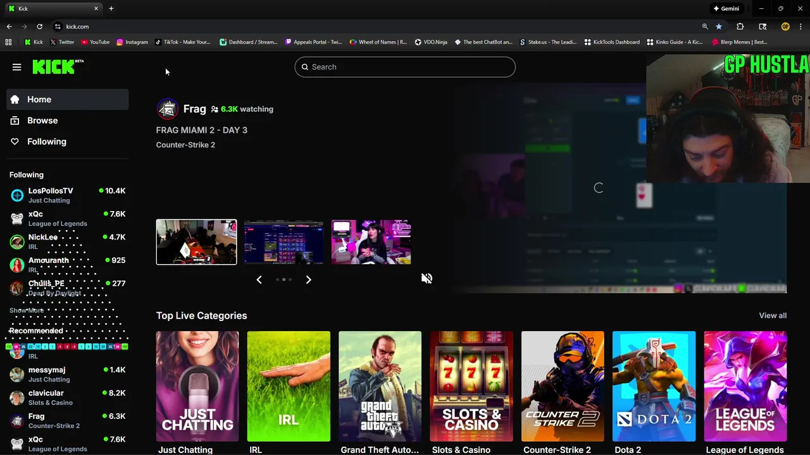Show next featured stream carousel arrow
Image resolution: width=810 pixels, height=455 pixels.
(x=309, y=279)
